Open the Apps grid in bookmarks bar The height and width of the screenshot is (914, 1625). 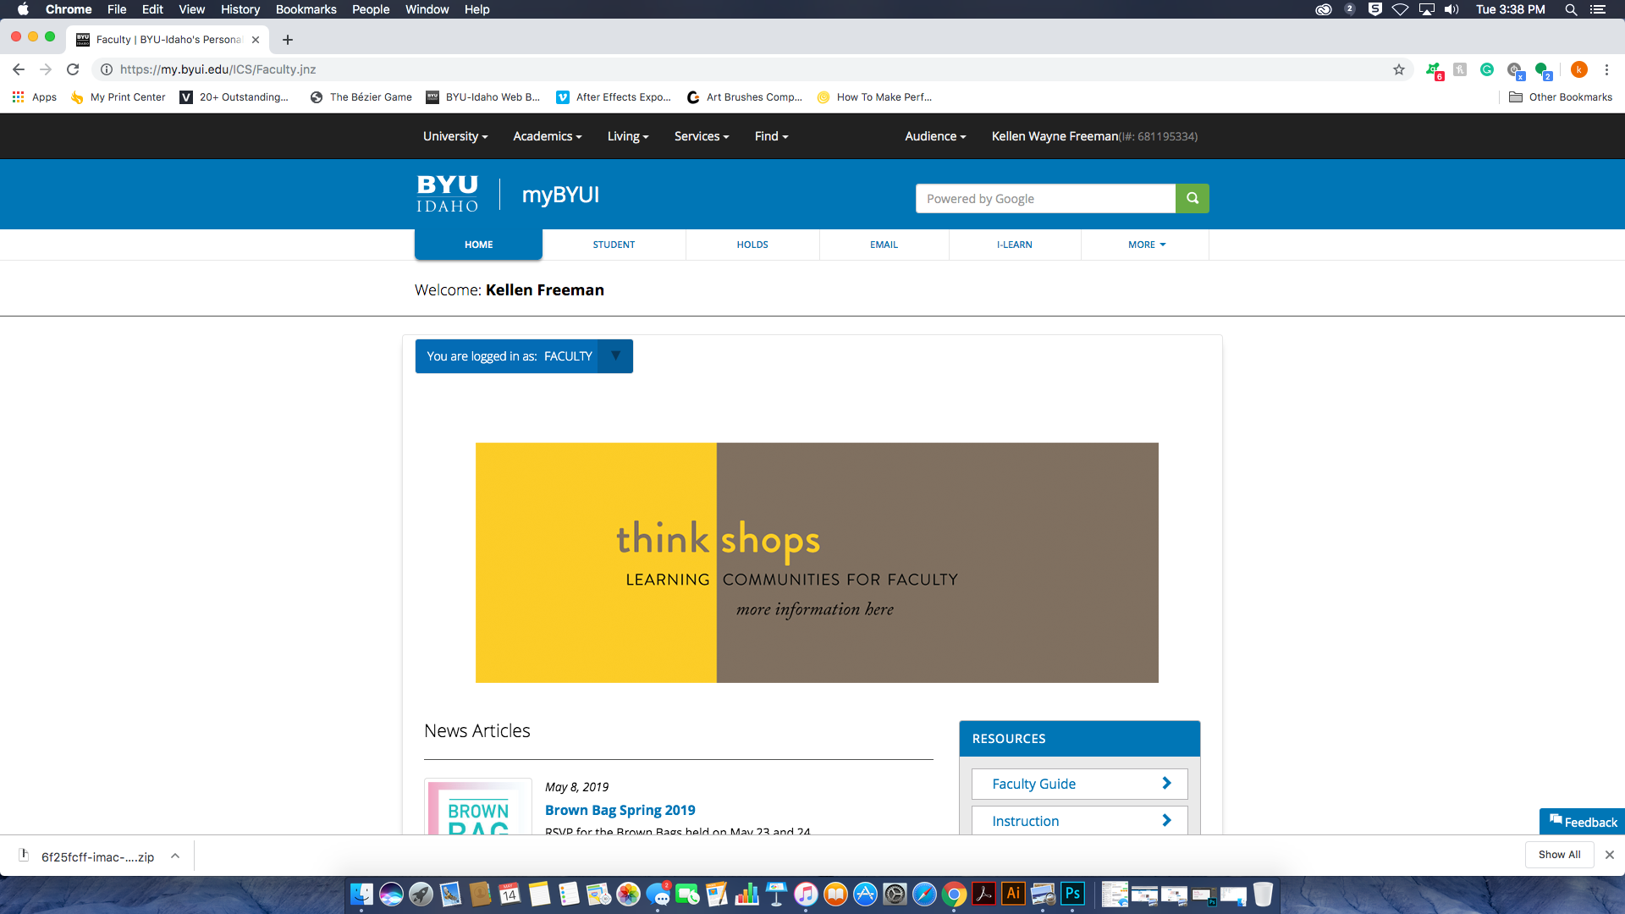coord(35,97)
